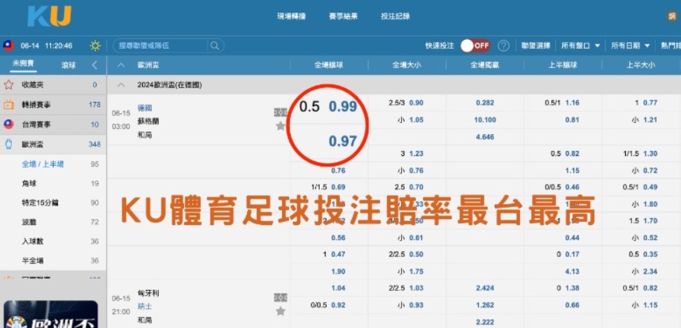Click the 收藏夾 star icon in sidebar
This screenshot has width=681, height=328.
tap(8, 85)
